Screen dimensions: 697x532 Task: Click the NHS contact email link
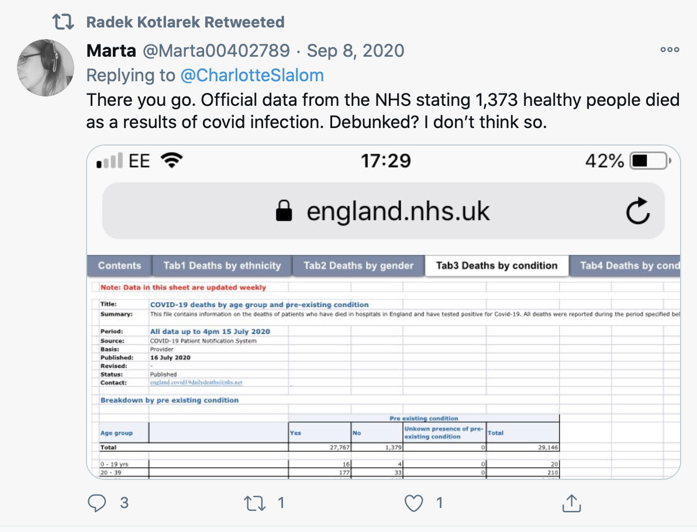click(196, 382)
